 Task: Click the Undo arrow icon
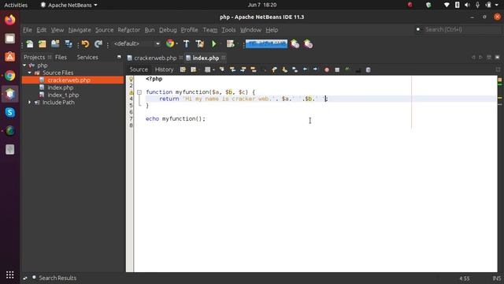(85, 44)
